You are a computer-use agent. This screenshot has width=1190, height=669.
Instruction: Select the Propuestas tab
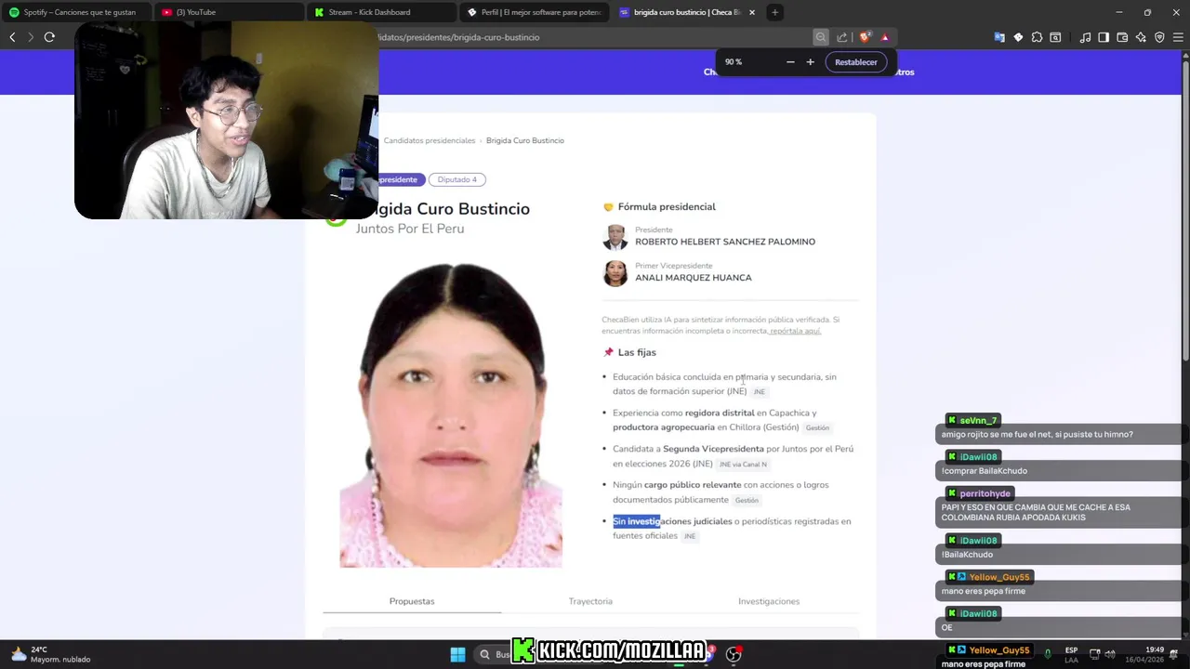(412, 601)
